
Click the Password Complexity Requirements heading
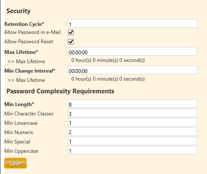[x=60, y=91]
